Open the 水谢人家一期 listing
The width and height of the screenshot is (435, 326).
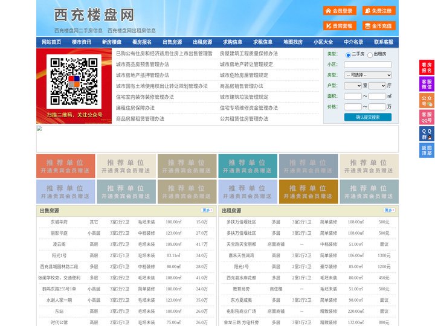click(x=59, y=300)
